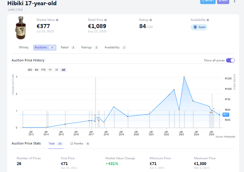This screenshot has height=172, width=244.
Task: Set chart range to 90D
Action: (30, 70)
